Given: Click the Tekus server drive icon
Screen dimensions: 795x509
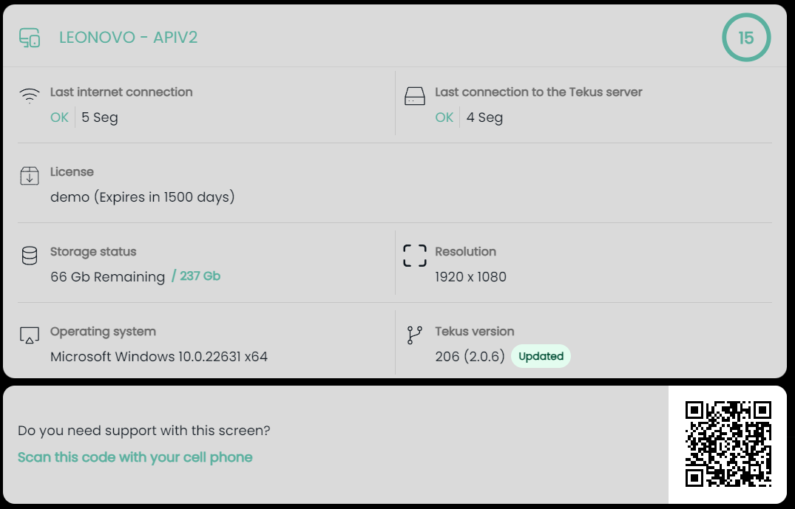Looking at the screenshot, I should (415, 96).
